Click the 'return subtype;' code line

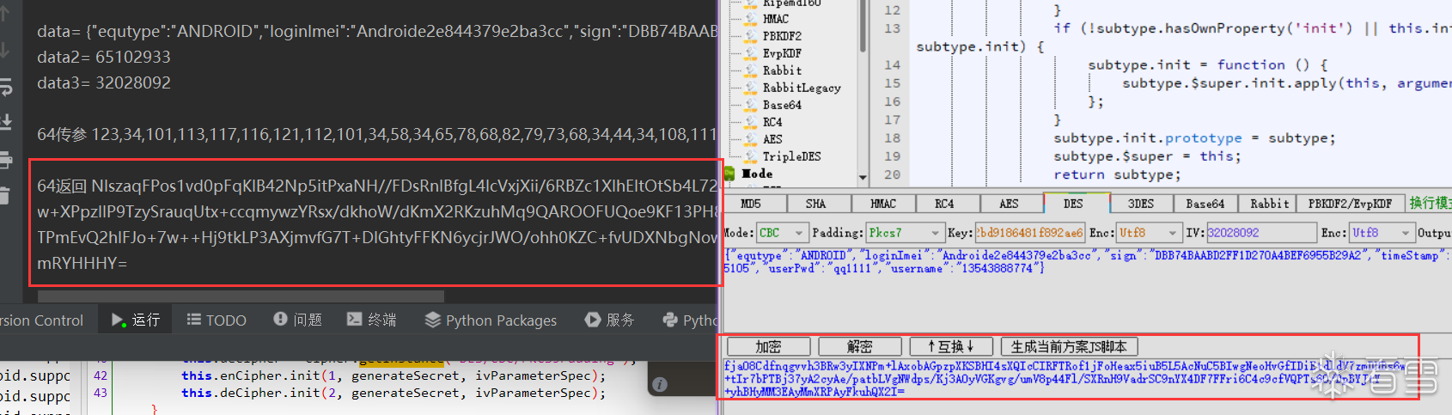1117,174
